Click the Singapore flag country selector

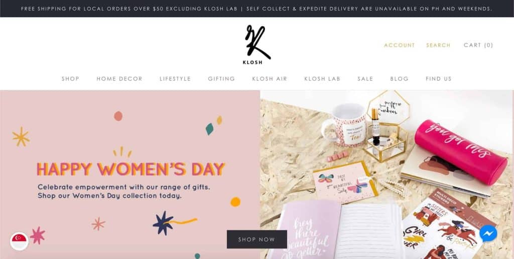(20, 241)
